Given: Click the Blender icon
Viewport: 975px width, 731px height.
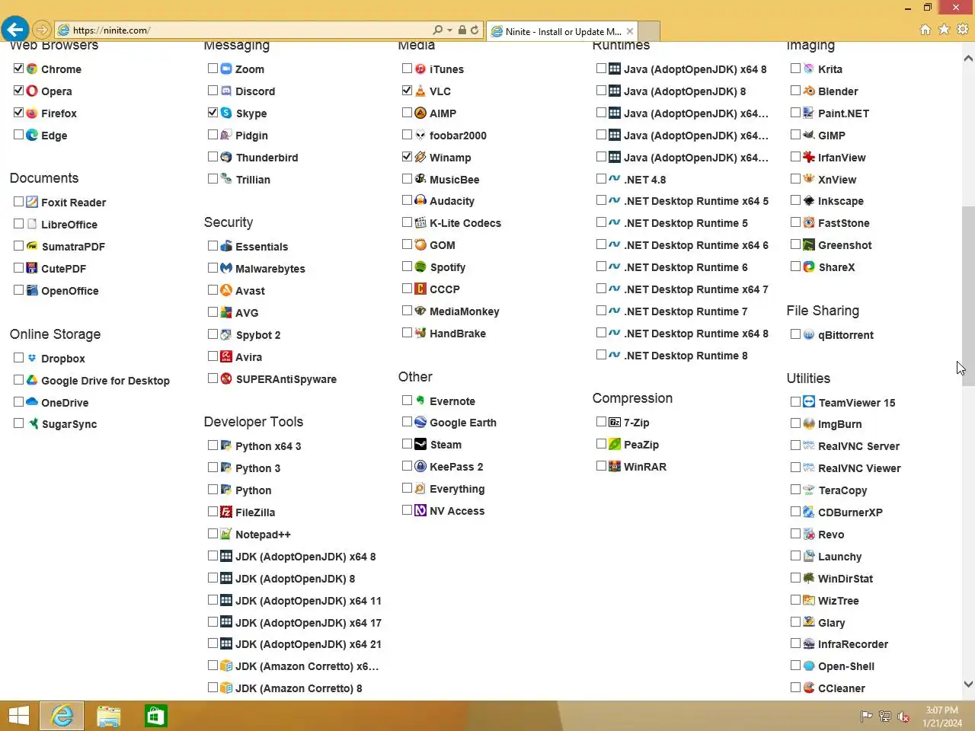Looking at the screenshot, I should 809,91.
